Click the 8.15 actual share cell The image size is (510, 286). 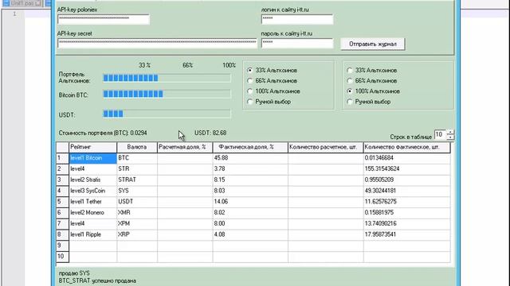click(x=250, y=180)
